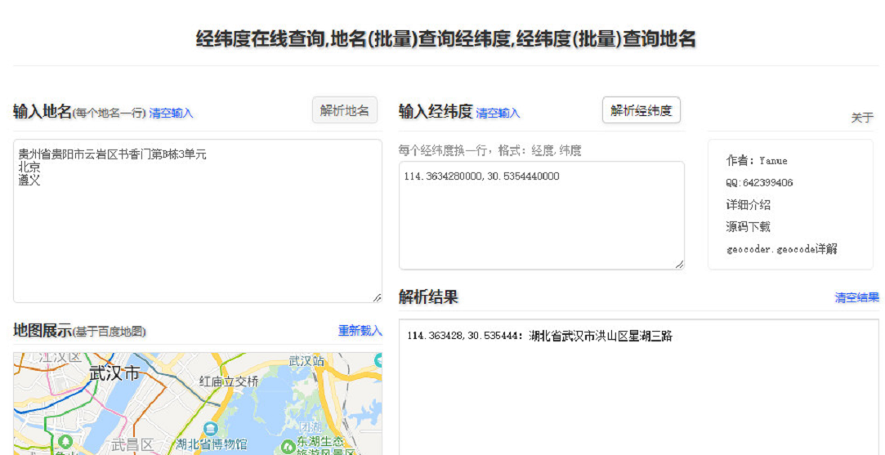Click the 湖北省博物馆 museum icon on map
885x455 pixels.
click(x=211, y=429)
